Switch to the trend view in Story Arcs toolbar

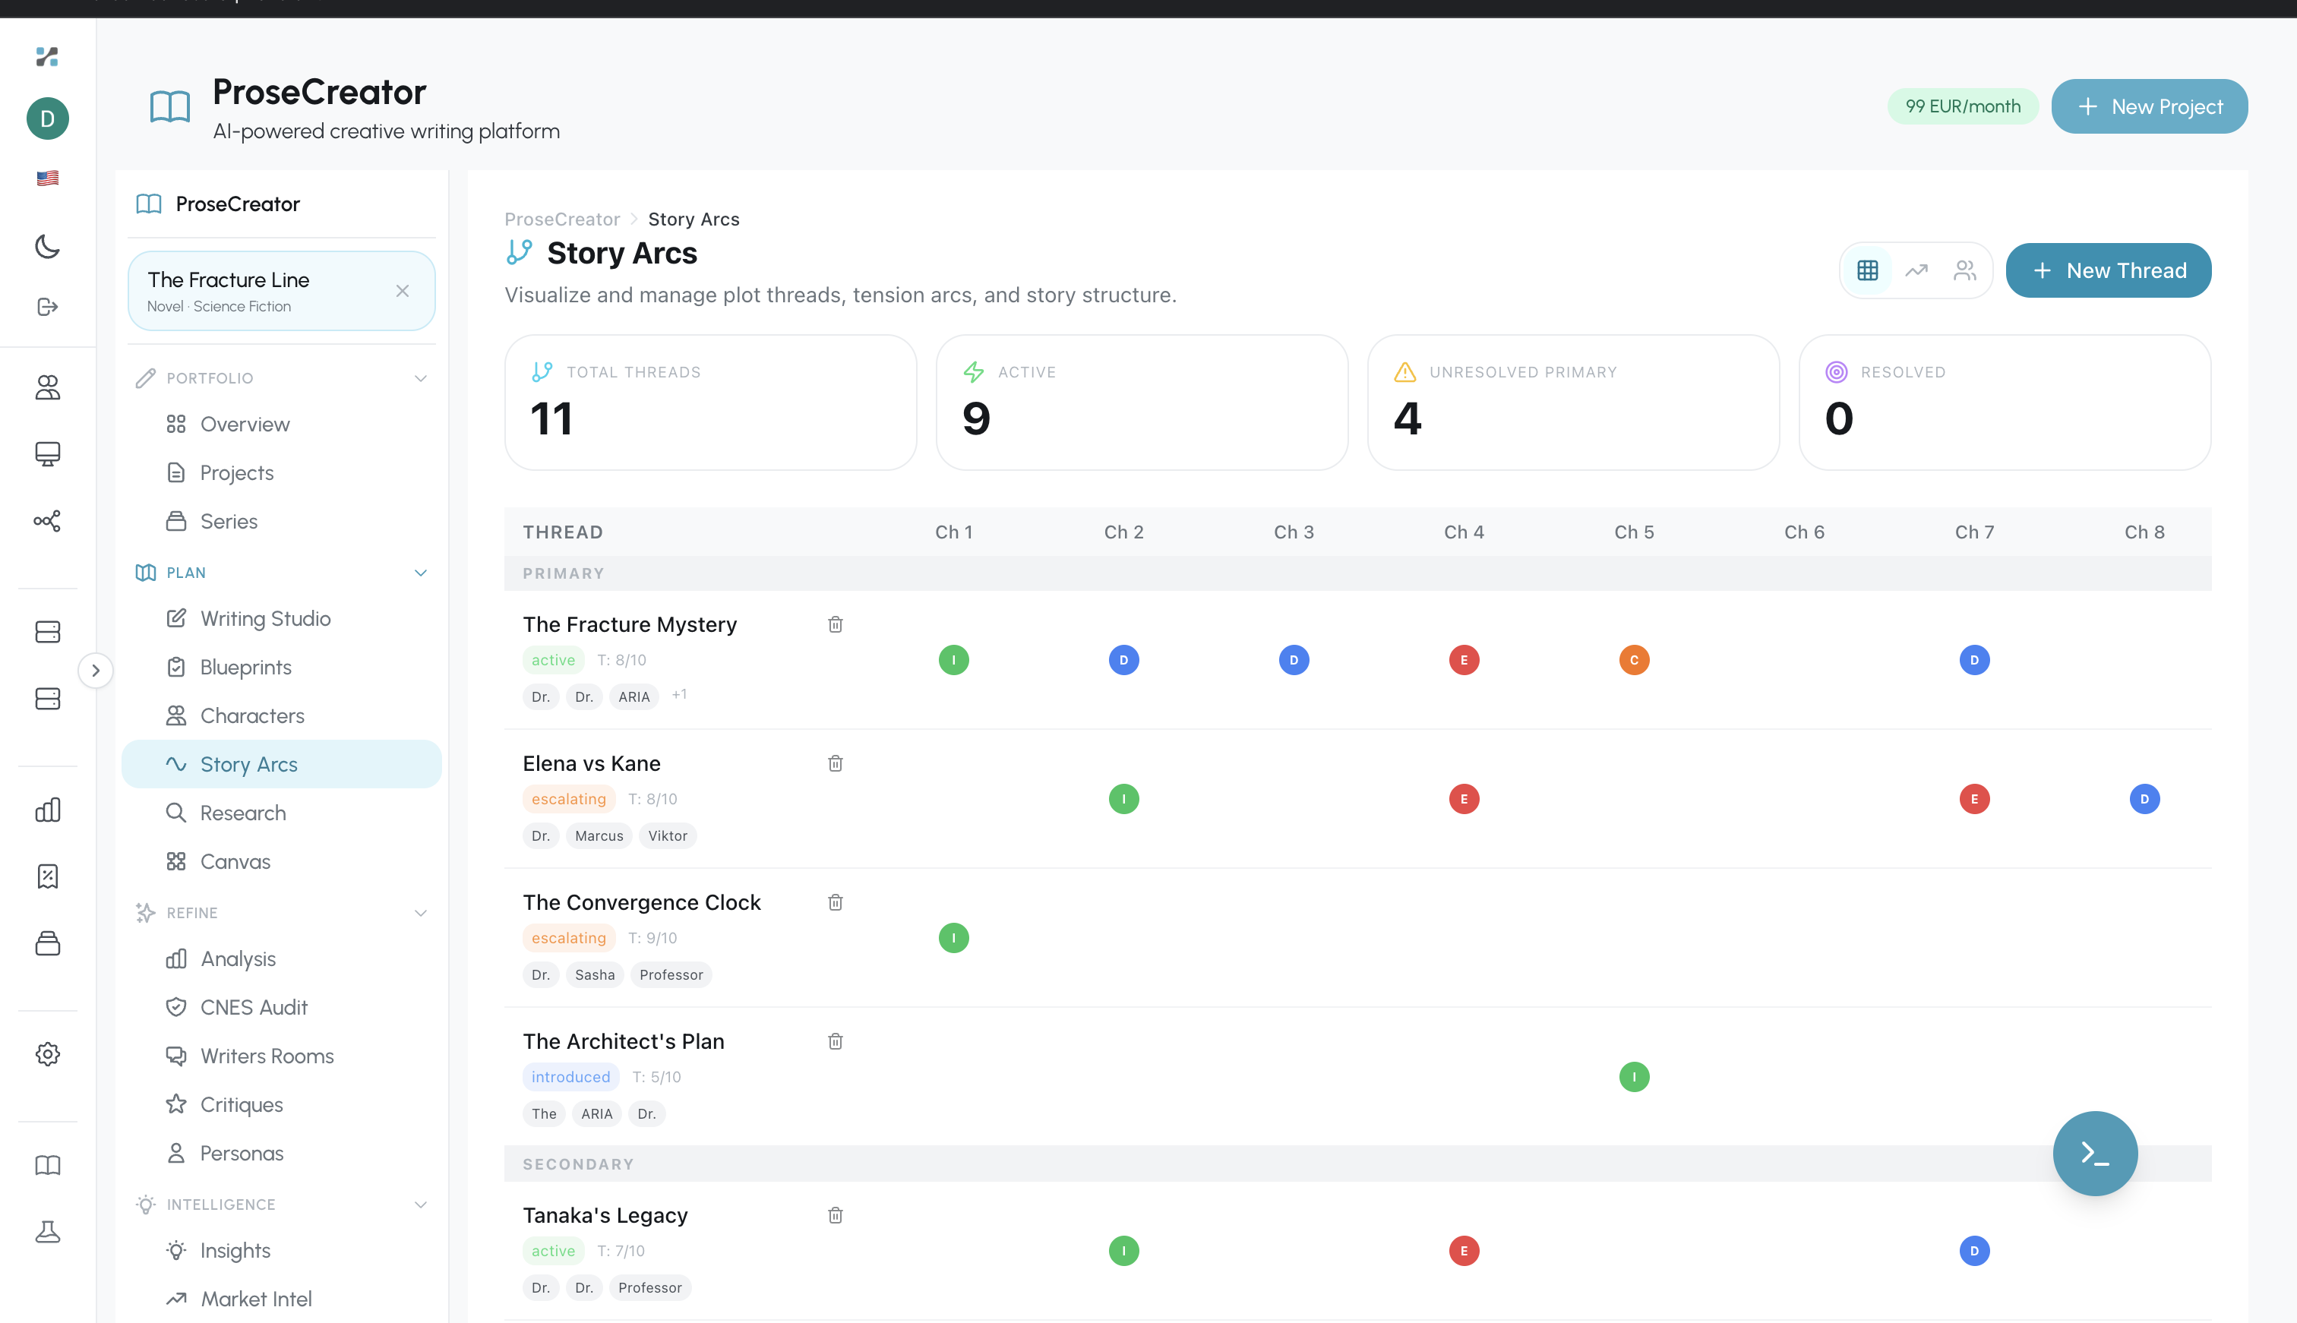pyautogui.click(x=1916, y=270)
